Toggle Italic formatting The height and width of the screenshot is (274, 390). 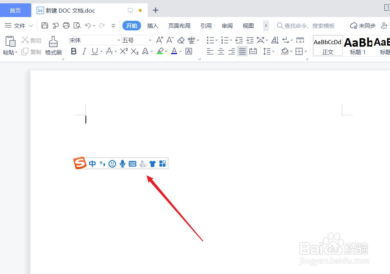[x=84, y=52]
